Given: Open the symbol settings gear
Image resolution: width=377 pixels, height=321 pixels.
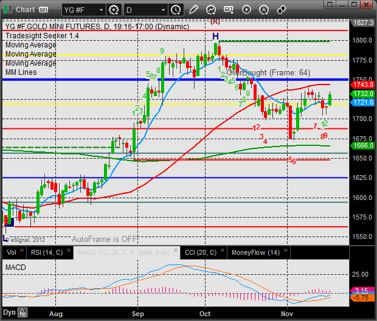Looking at the screenshot, I should click(114, 10).
